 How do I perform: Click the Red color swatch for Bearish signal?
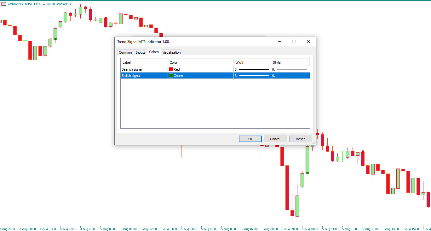[x=171, y=69]
